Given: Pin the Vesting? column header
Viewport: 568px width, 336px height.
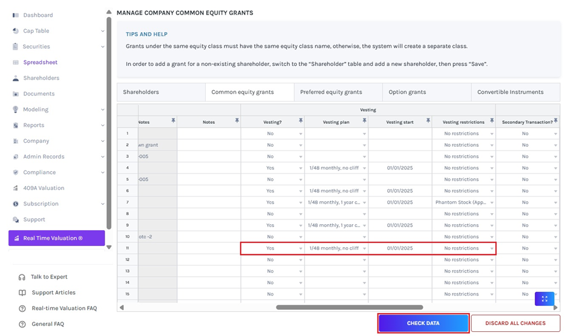Looking at the screenshot, I should point(301,121).
